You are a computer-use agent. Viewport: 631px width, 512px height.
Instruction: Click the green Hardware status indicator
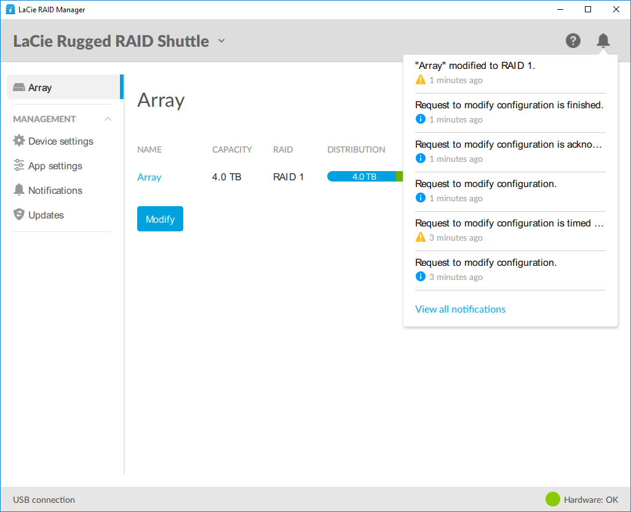[553, 500]
